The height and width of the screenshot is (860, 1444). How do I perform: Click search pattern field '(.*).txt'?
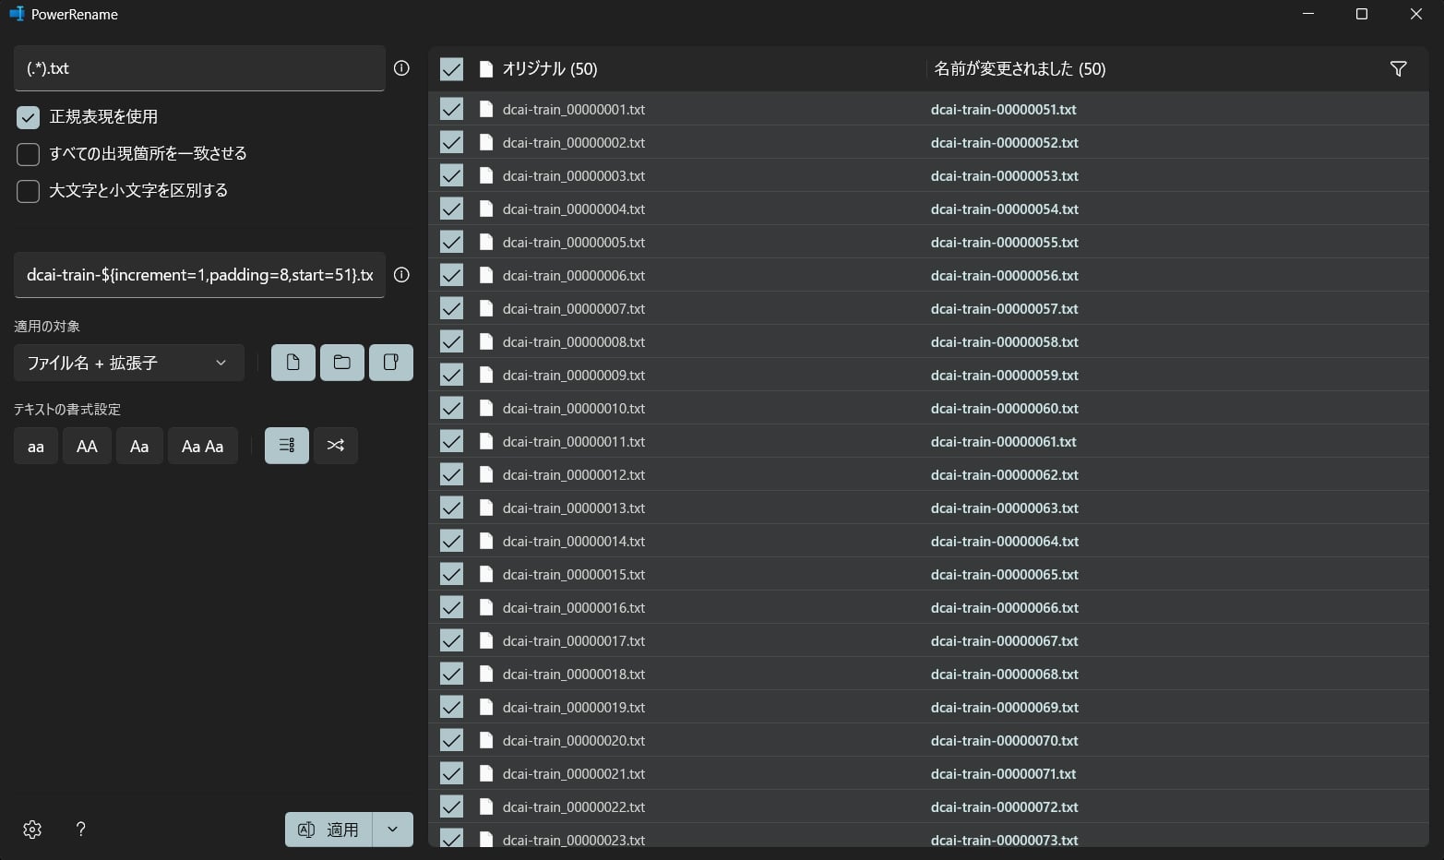199,68
